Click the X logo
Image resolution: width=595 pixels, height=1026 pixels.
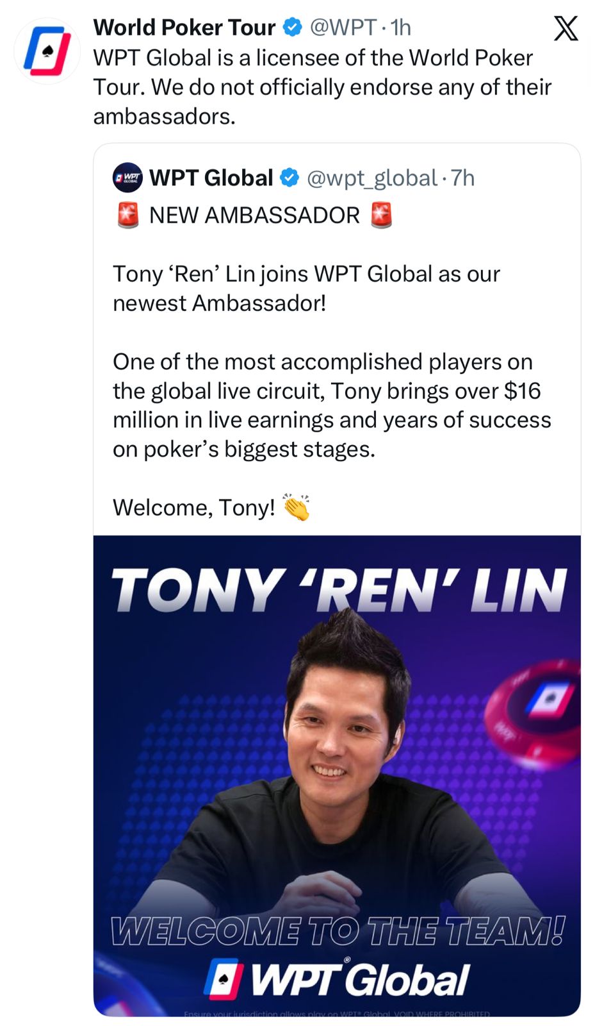point(566,28)
